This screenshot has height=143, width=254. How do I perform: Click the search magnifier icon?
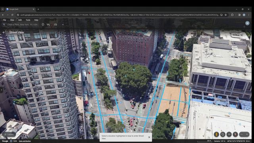tap(4, 25)
